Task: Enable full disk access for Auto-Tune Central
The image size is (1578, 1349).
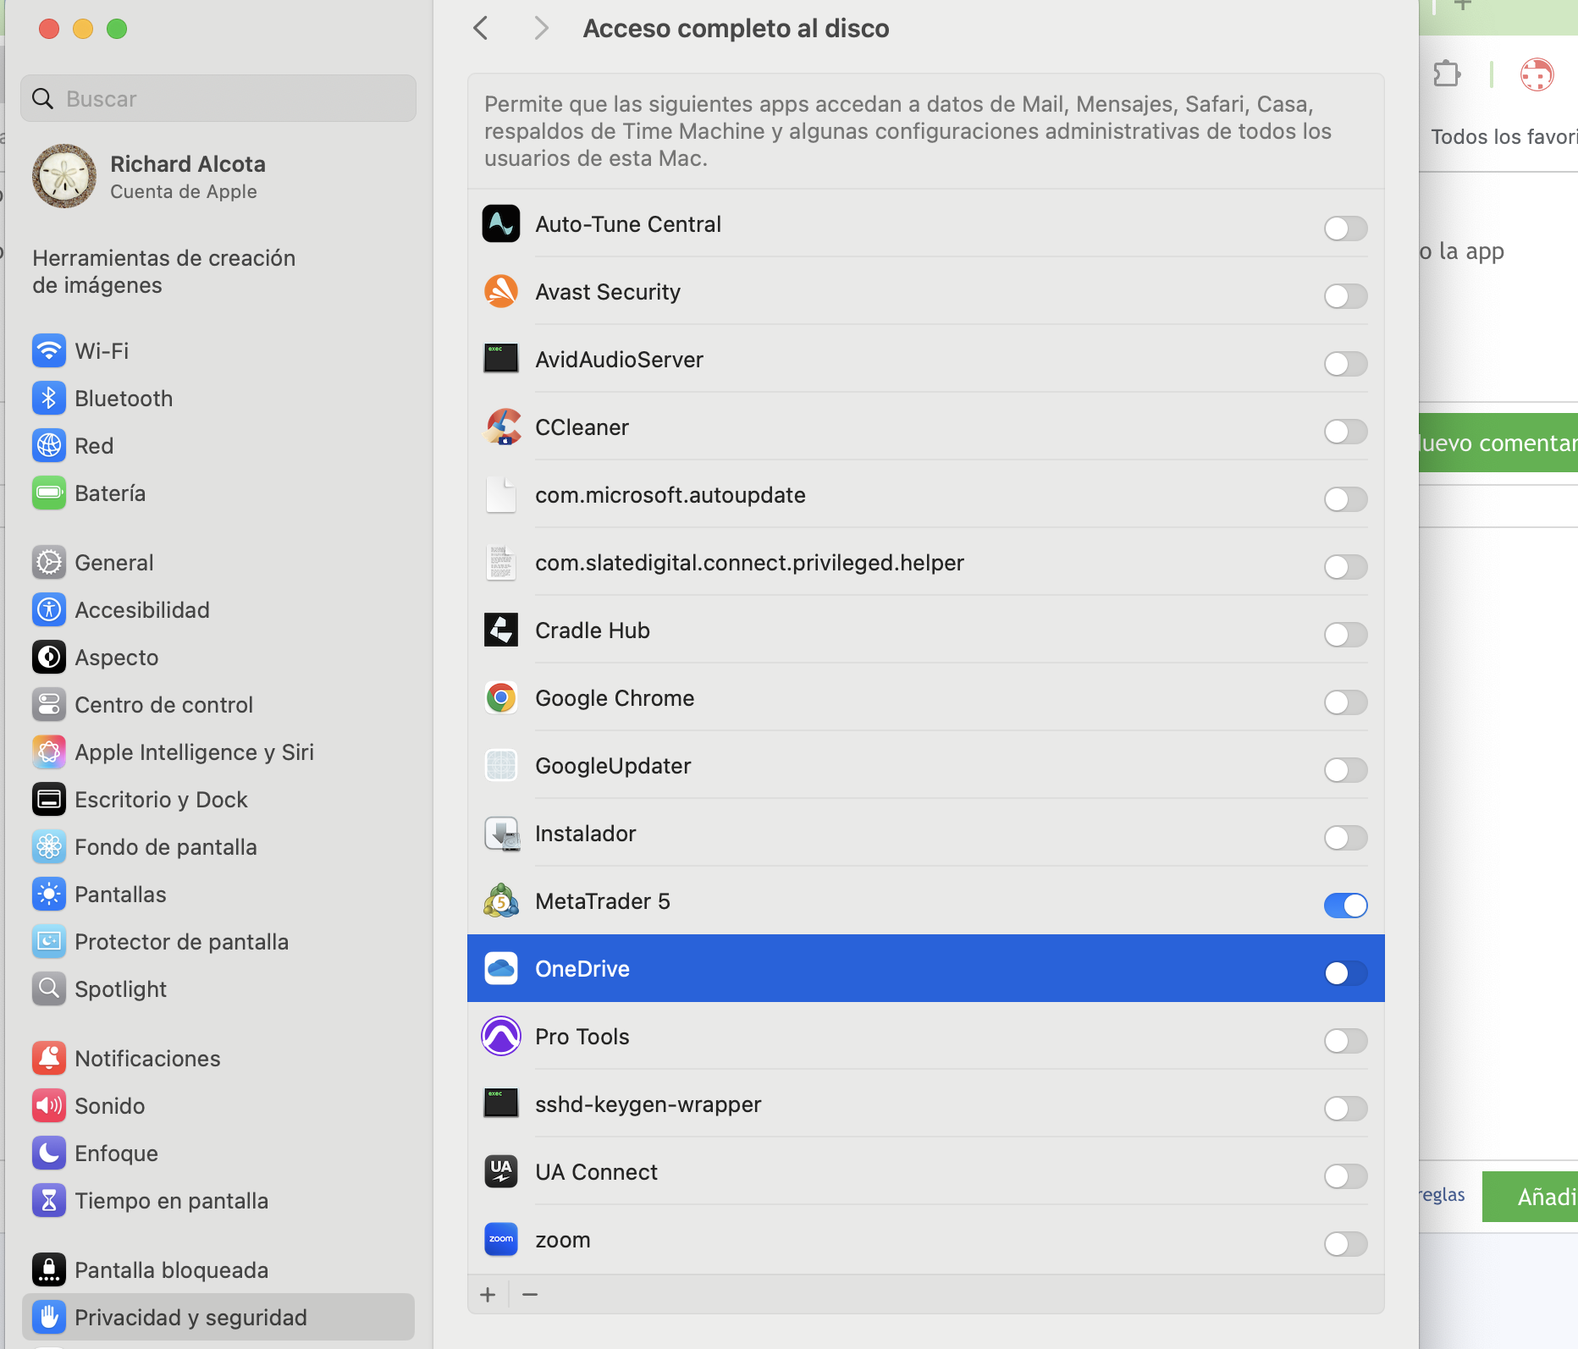Action: point(1345,229)
